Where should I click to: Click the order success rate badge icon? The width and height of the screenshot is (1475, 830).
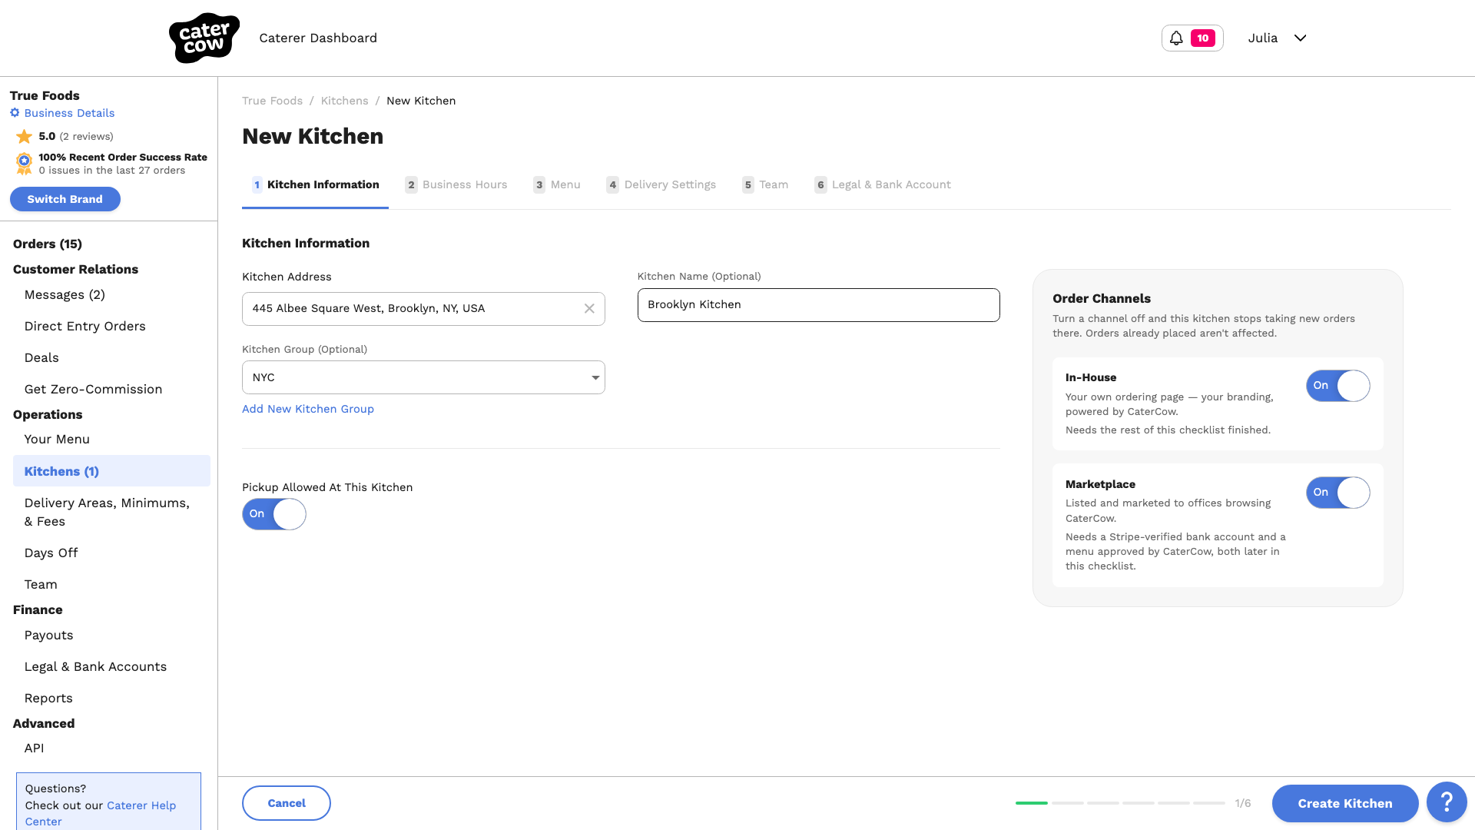point(25,163)
